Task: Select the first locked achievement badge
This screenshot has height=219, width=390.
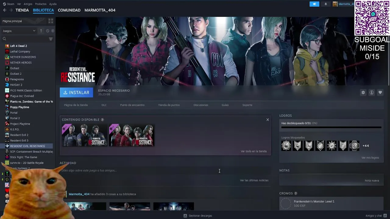Action: (x=286, y=146)
